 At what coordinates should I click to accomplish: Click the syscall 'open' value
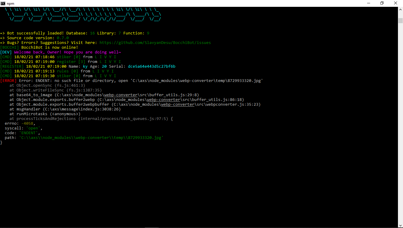pos(33,128)
